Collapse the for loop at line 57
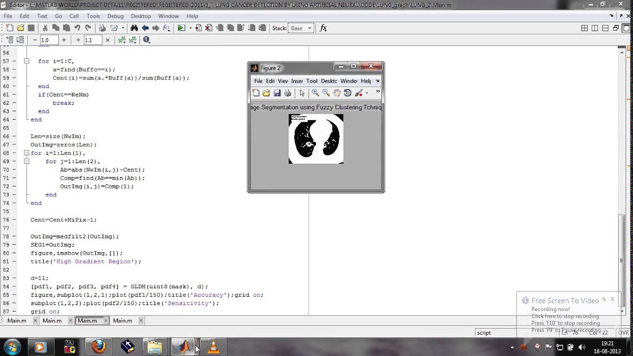 click(27, 61)
